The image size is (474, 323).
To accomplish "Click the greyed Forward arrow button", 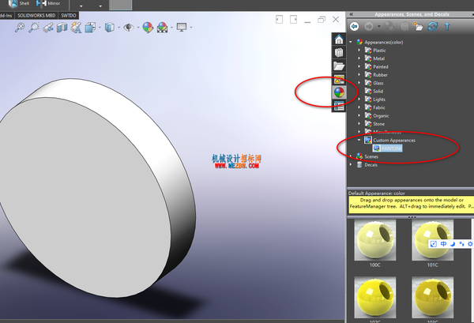I will pos(369,27).
